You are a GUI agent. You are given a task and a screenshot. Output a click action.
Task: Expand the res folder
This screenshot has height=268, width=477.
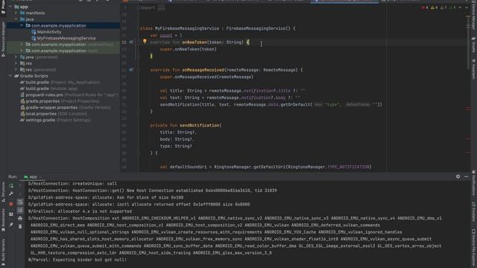16,63
